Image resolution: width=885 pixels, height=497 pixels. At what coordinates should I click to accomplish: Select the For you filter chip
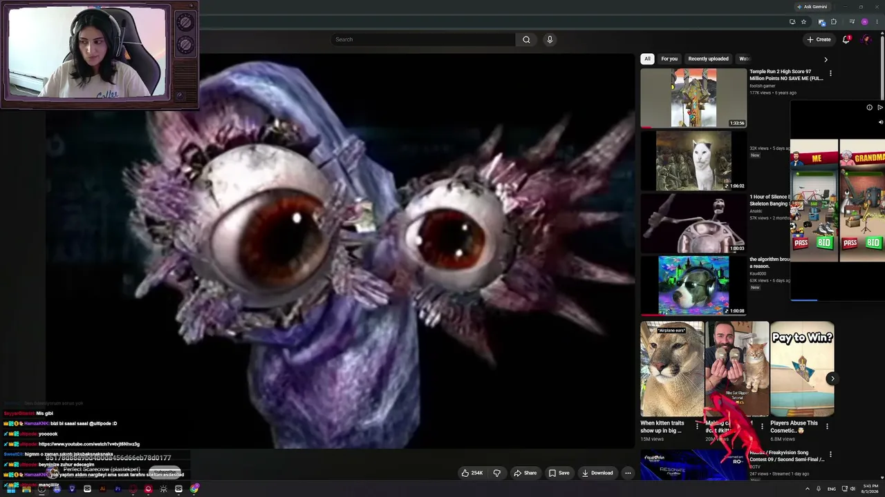669,59
